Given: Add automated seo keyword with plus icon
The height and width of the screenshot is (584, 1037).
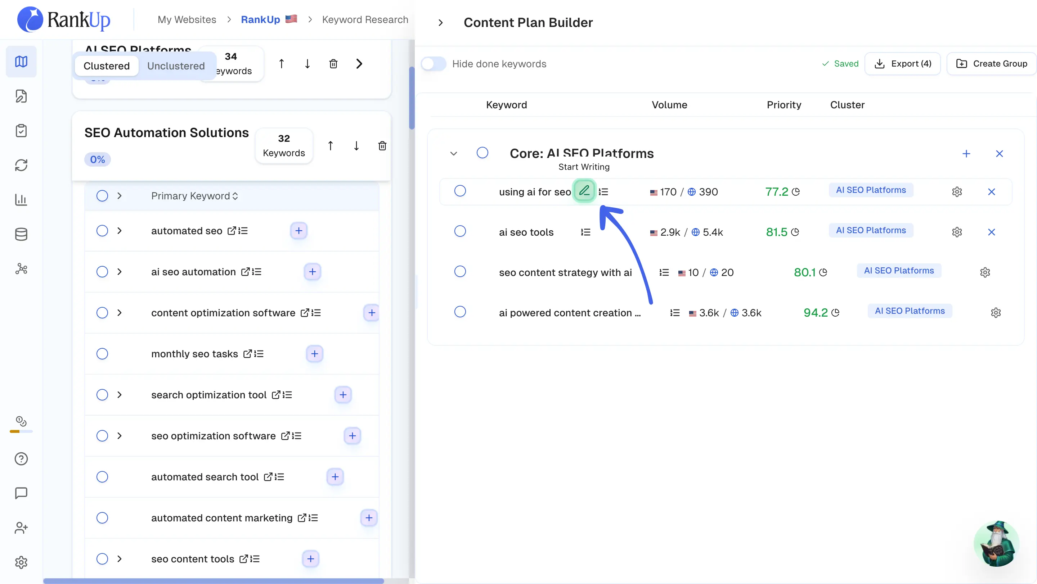Looking at the screenshot, I should [x=299, y=231].
